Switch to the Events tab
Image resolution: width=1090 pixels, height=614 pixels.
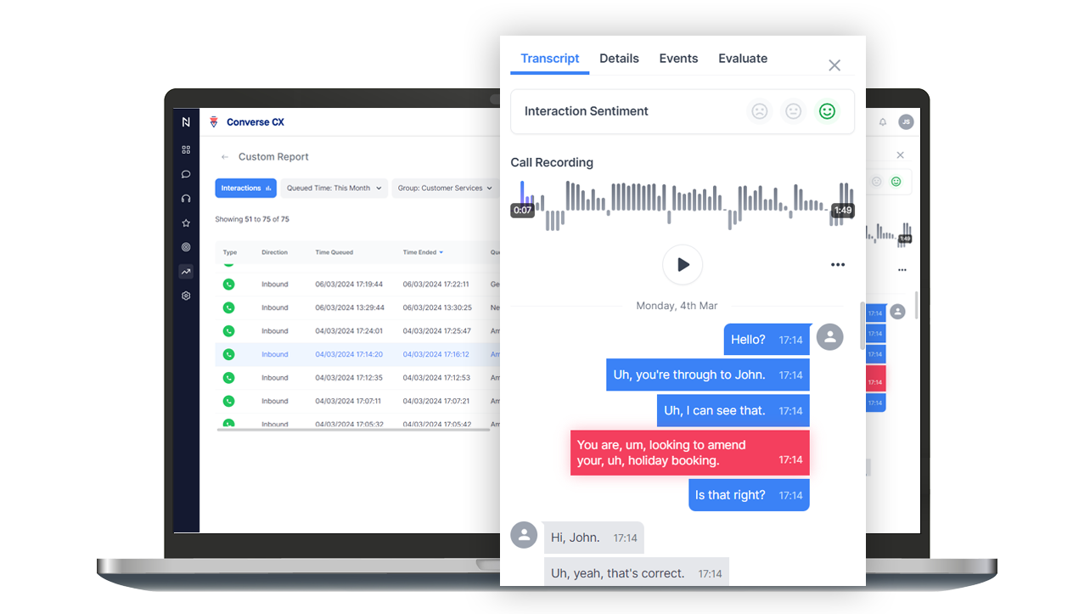(678, 58)
